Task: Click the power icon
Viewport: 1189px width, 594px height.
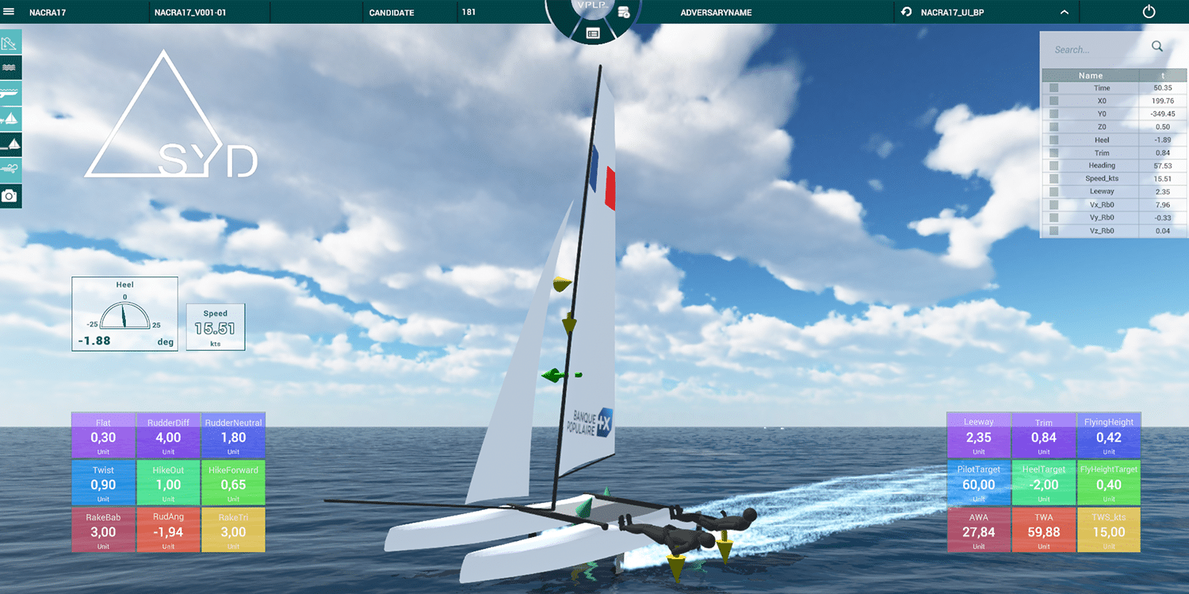Action: 1149,12
